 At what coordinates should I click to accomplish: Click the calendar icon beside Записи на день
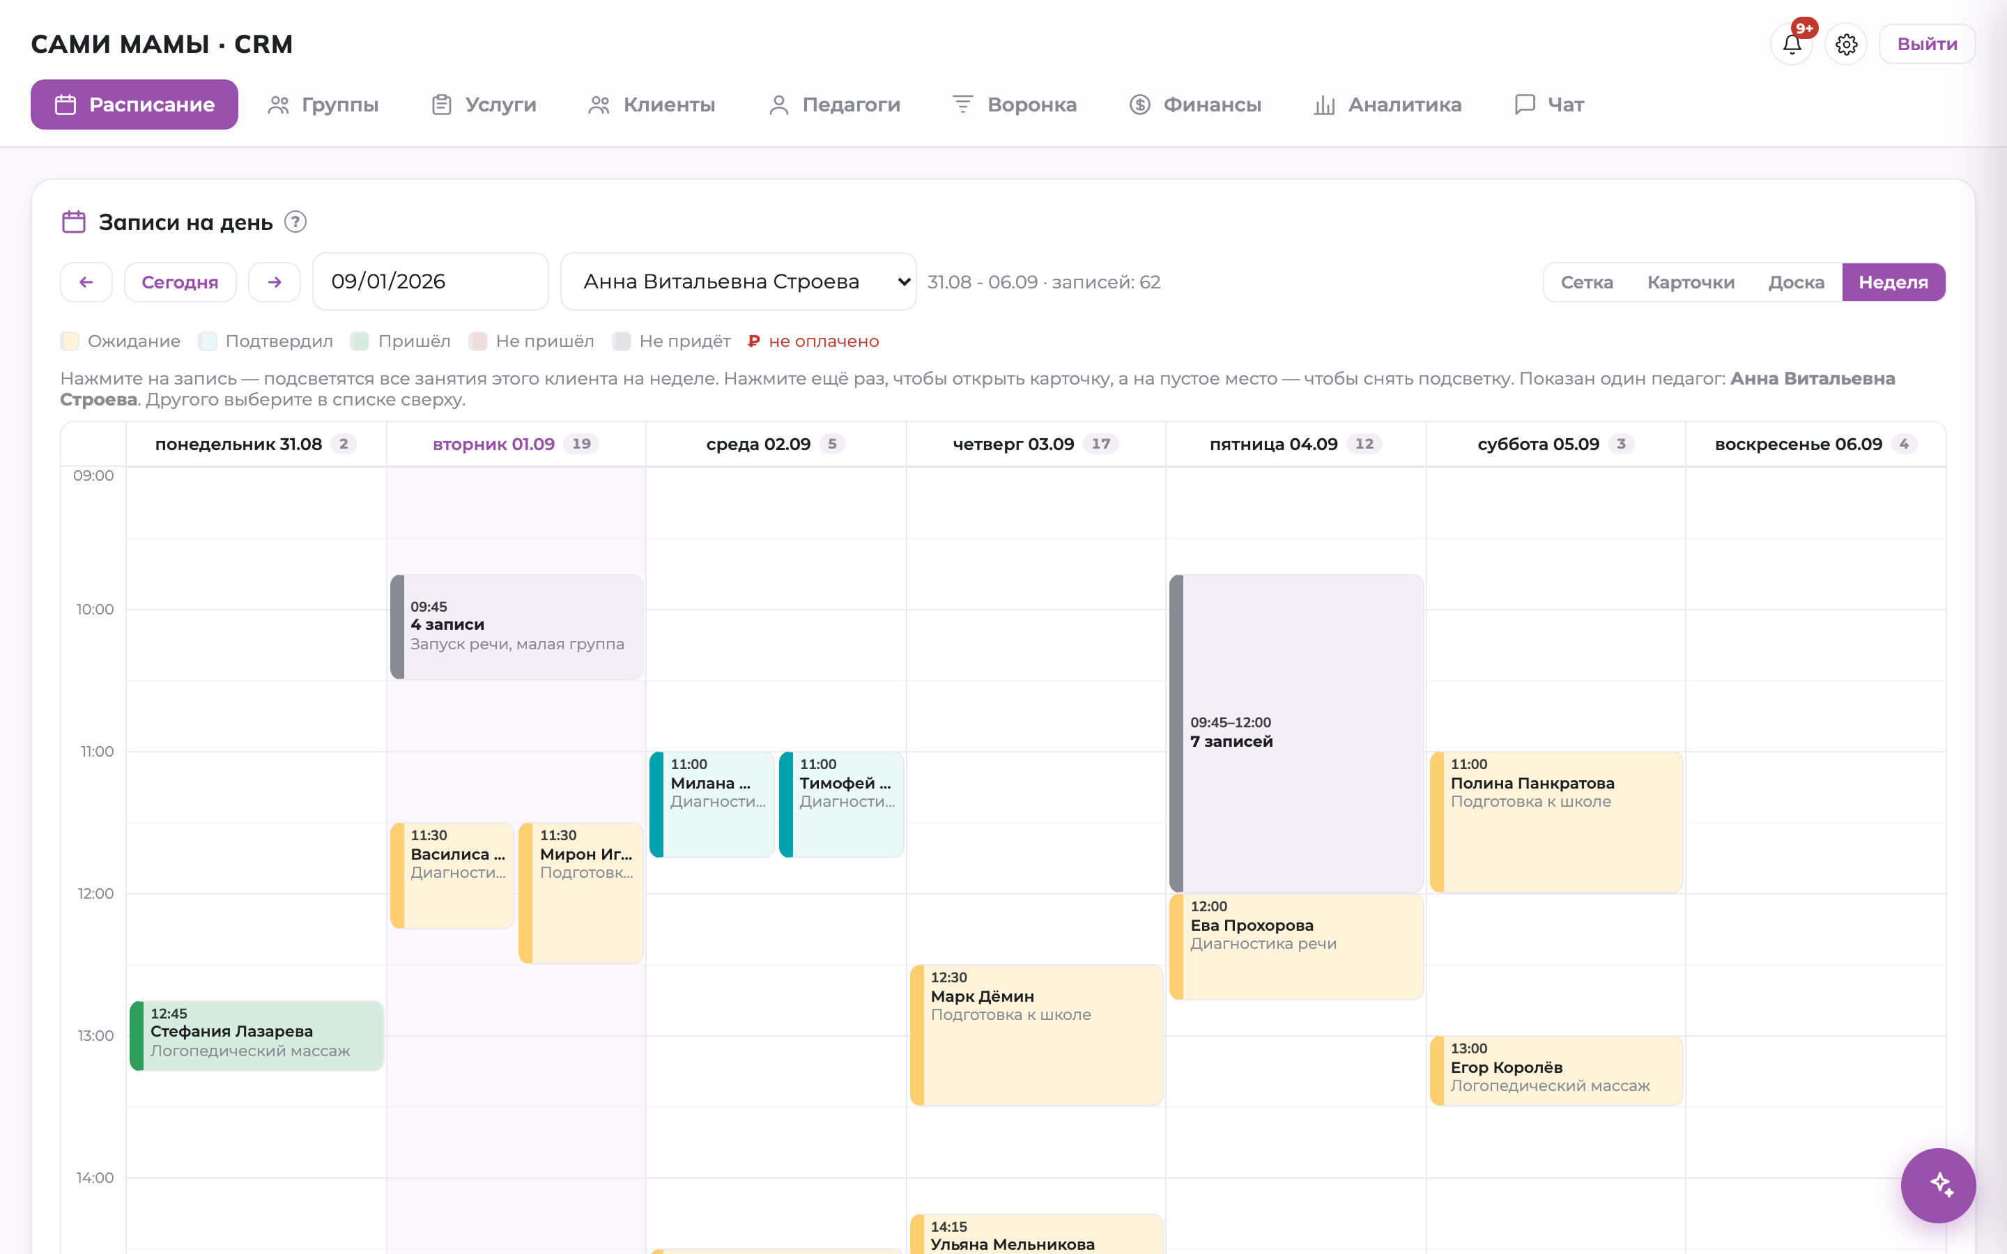pyautogui.click(x=74, y=222)
